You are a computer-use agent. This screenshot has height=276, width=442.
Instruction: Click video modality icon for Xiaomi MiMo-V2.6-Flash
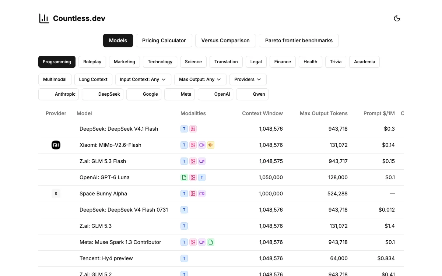[x=202, y=145]
